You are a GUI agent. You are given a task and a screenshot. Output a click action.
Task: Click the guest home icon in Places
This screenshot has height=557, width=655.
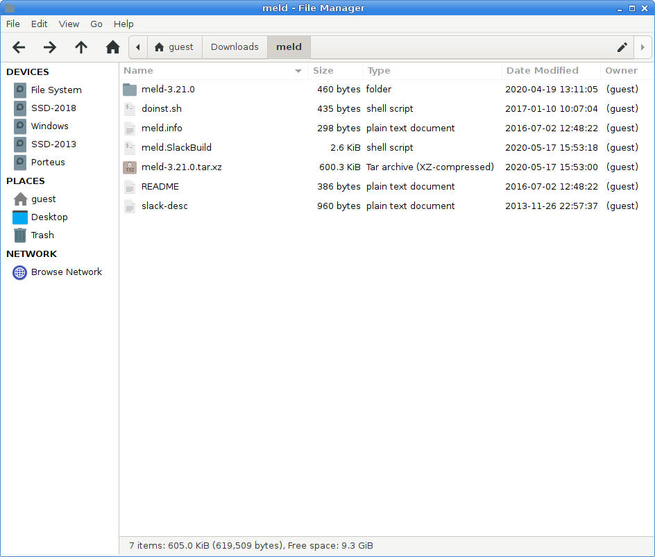click(20, 199)
